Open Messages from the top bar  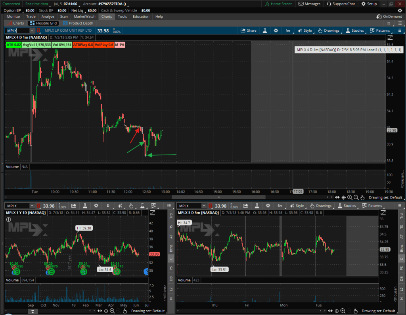pyautogui.click(x=309, y=4)
